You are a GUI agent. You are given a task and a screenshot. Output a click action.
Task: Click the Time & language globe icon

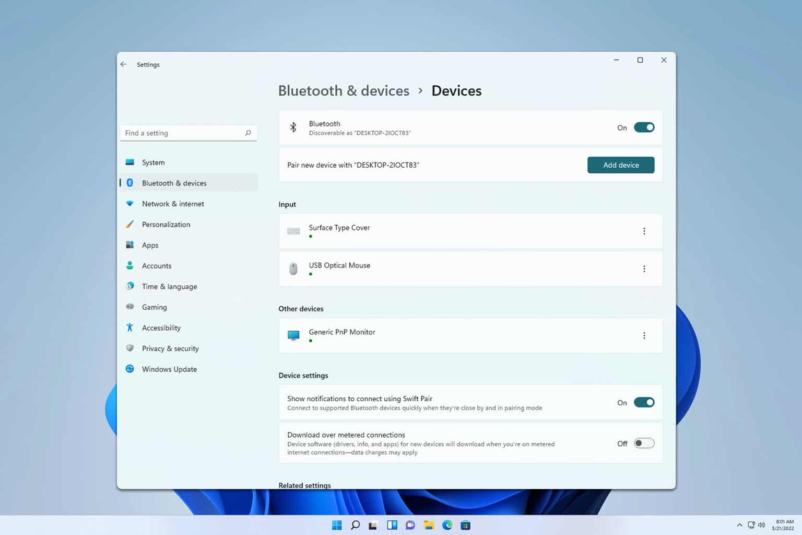pos(130,286)
